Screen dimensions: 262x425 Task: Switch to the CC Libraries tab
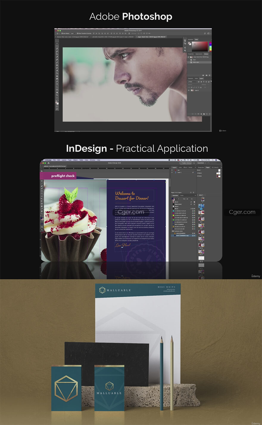215,167
